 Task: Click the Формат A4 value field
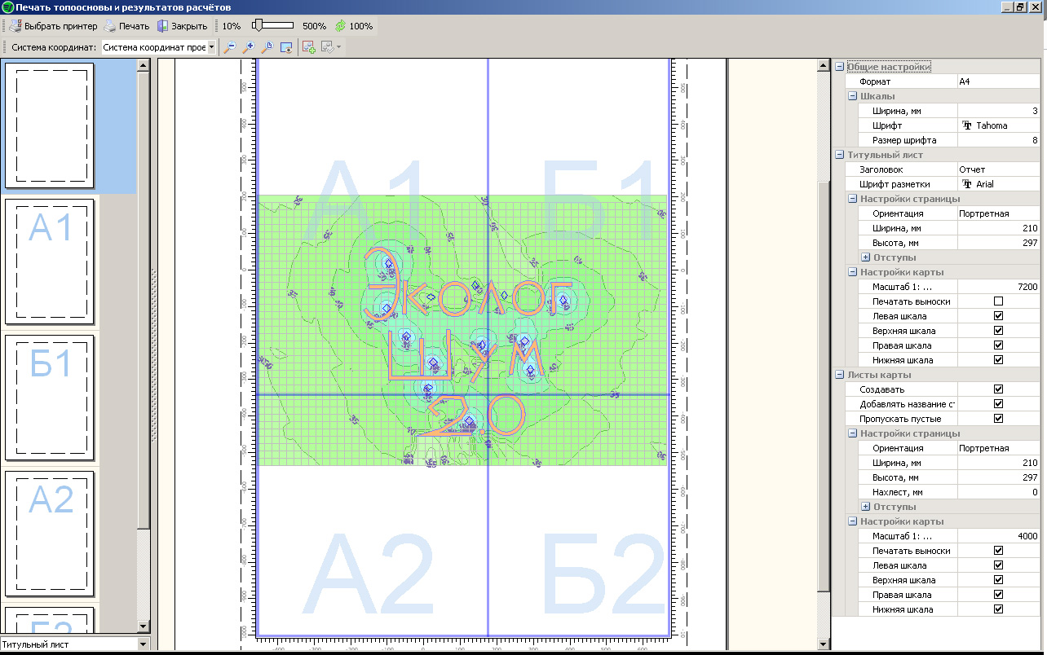pos(997,81)
